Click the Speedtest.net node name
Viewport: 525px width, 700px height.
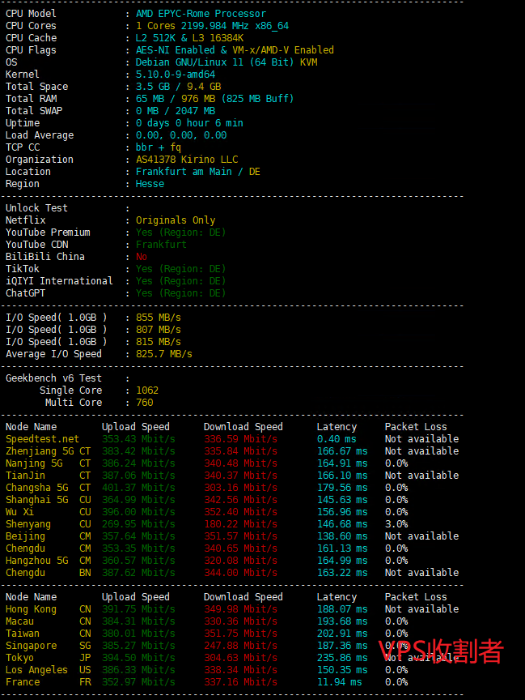pyautogui.click(x=42, y=439)
